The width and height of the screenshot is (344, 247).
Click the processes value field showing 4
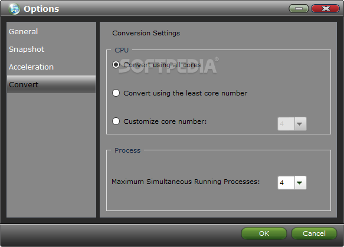286,183
